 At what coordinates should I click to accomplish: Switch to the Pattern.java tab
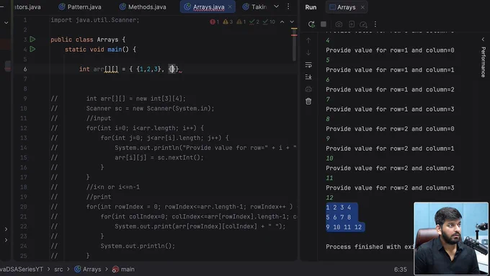pyautogui.click(x=80, y=7)
